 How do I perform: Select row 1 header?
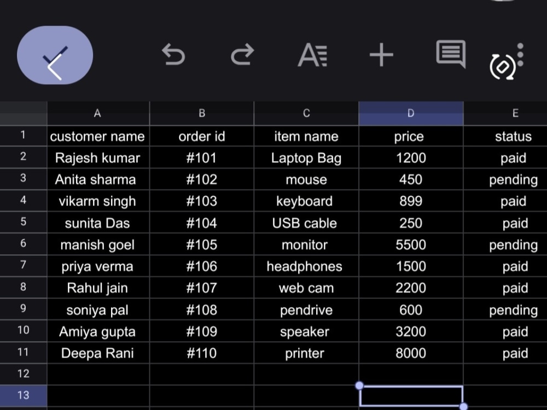pyautogui.click(x=24, y=135)
